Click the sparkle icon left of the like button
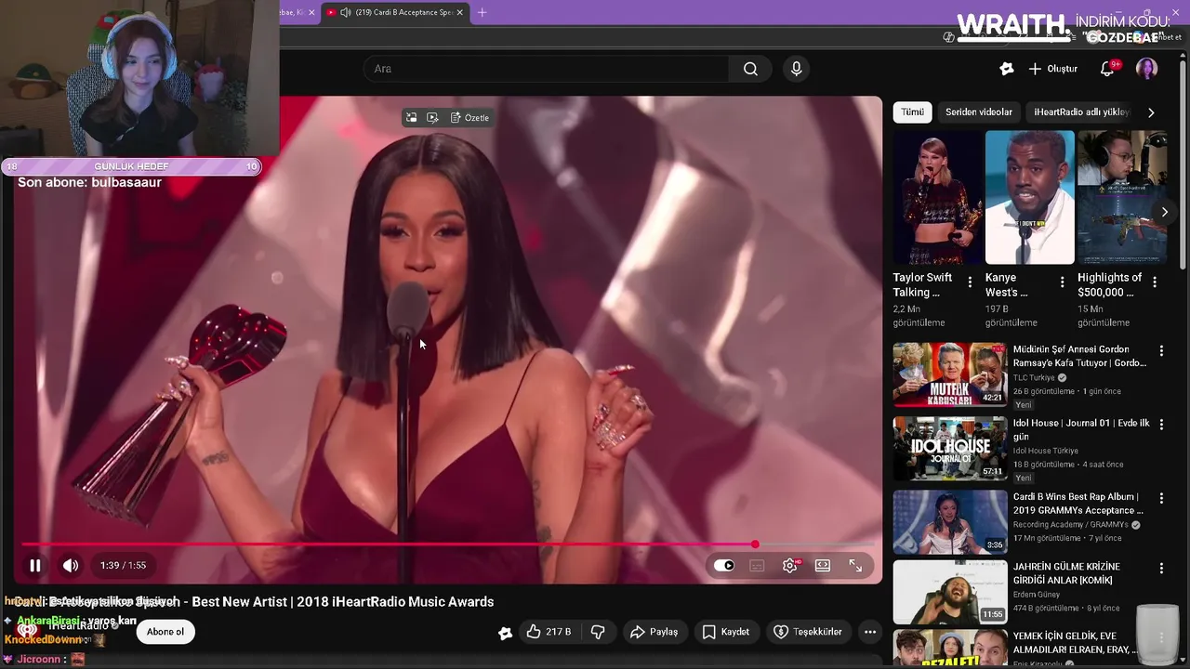 coord(505,633)
